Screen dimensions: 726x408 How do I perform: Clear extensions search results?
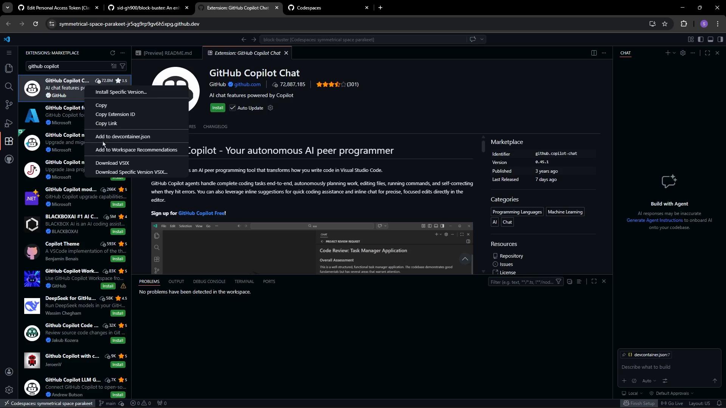pos(113,66)
